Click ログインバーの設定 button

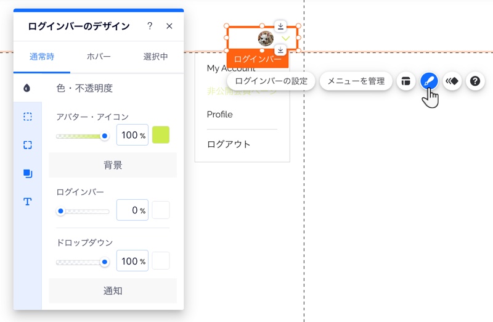[x=271, y=81]
